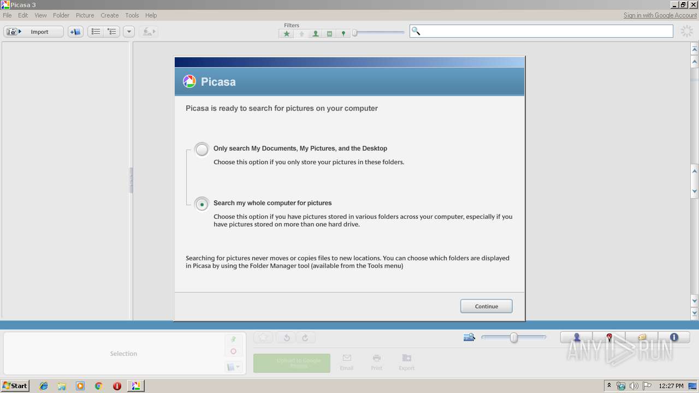
Task: Click the magnifier icon in search box
Action: (416, 31)
